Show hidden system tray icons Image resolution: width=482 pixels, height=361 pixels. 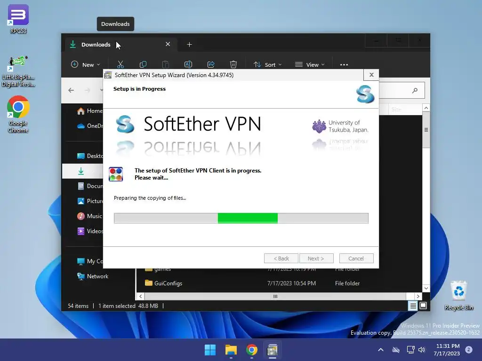[380, 350]
